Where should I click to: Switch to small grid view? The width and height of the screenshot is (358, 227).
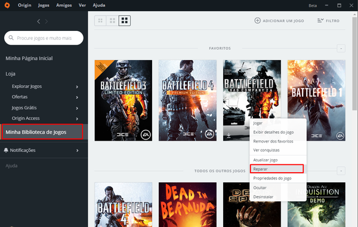(x=100, y=21)
